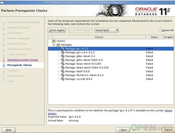Select the Summary step
175x133 pixels.
pos(13,70)
